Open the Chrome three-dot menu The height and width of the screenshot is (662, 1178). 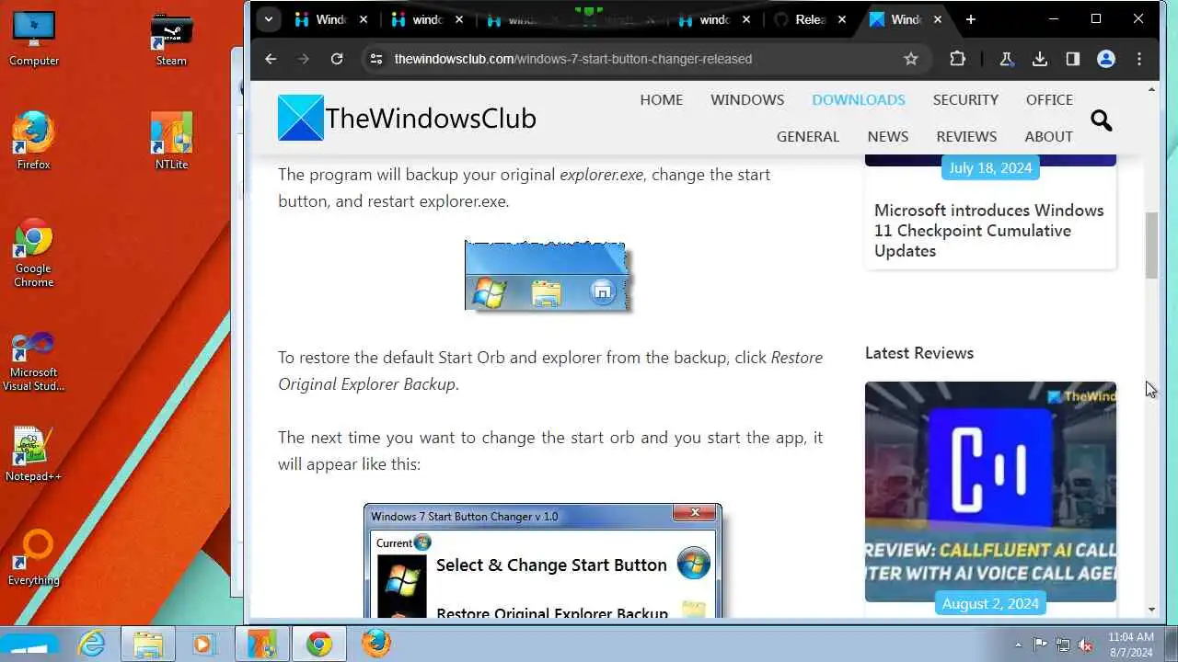(x=1139, y=59)
